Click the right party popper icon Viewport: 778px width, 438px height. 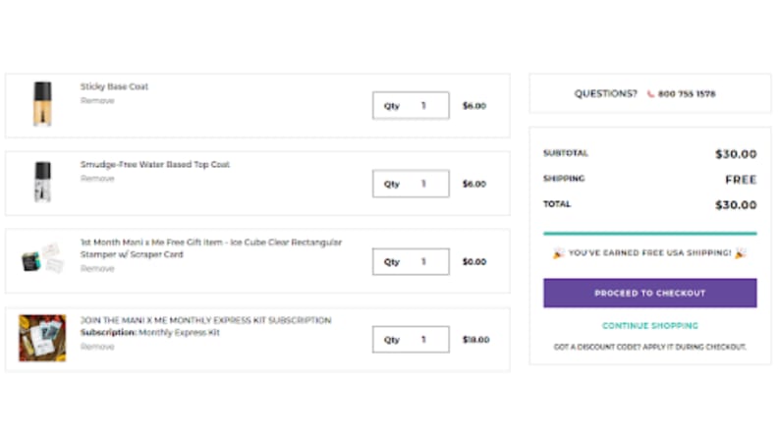coord(741,253)
